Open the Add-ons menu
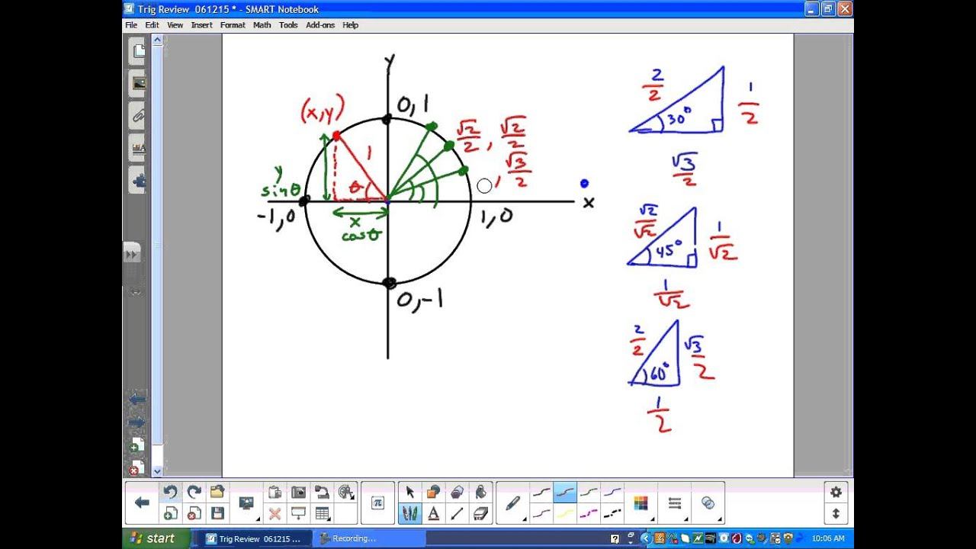The image size is (976, 549). [x=320, y=25]
